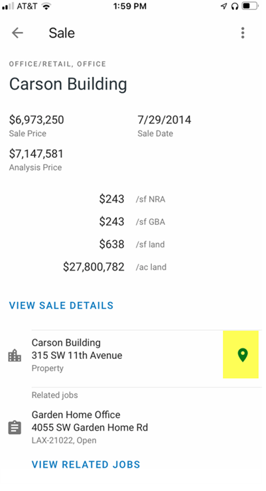266x491 pixels.
Task: Tap the $6,973,250 sale price
Action: pyautogui.click(x=36, y=119)
